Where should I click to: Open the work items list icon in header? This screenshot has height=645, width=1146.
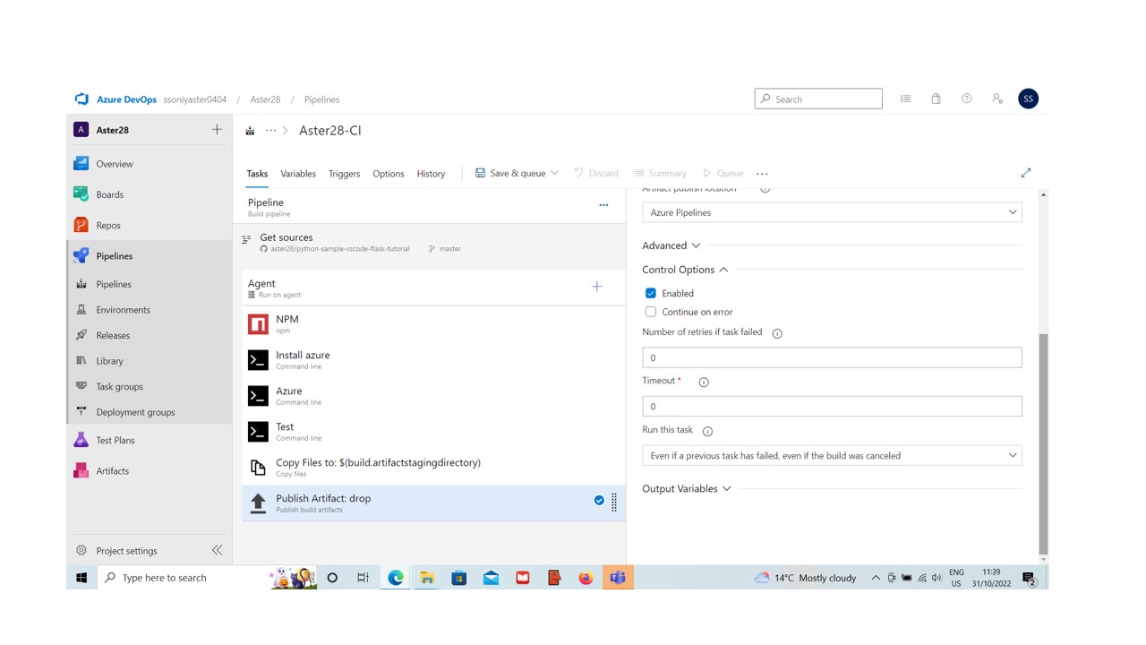pyautogui.click(x=906, y=99)
